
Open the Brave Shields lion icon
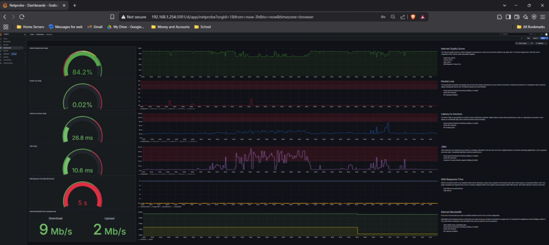(x=413, y=17)
